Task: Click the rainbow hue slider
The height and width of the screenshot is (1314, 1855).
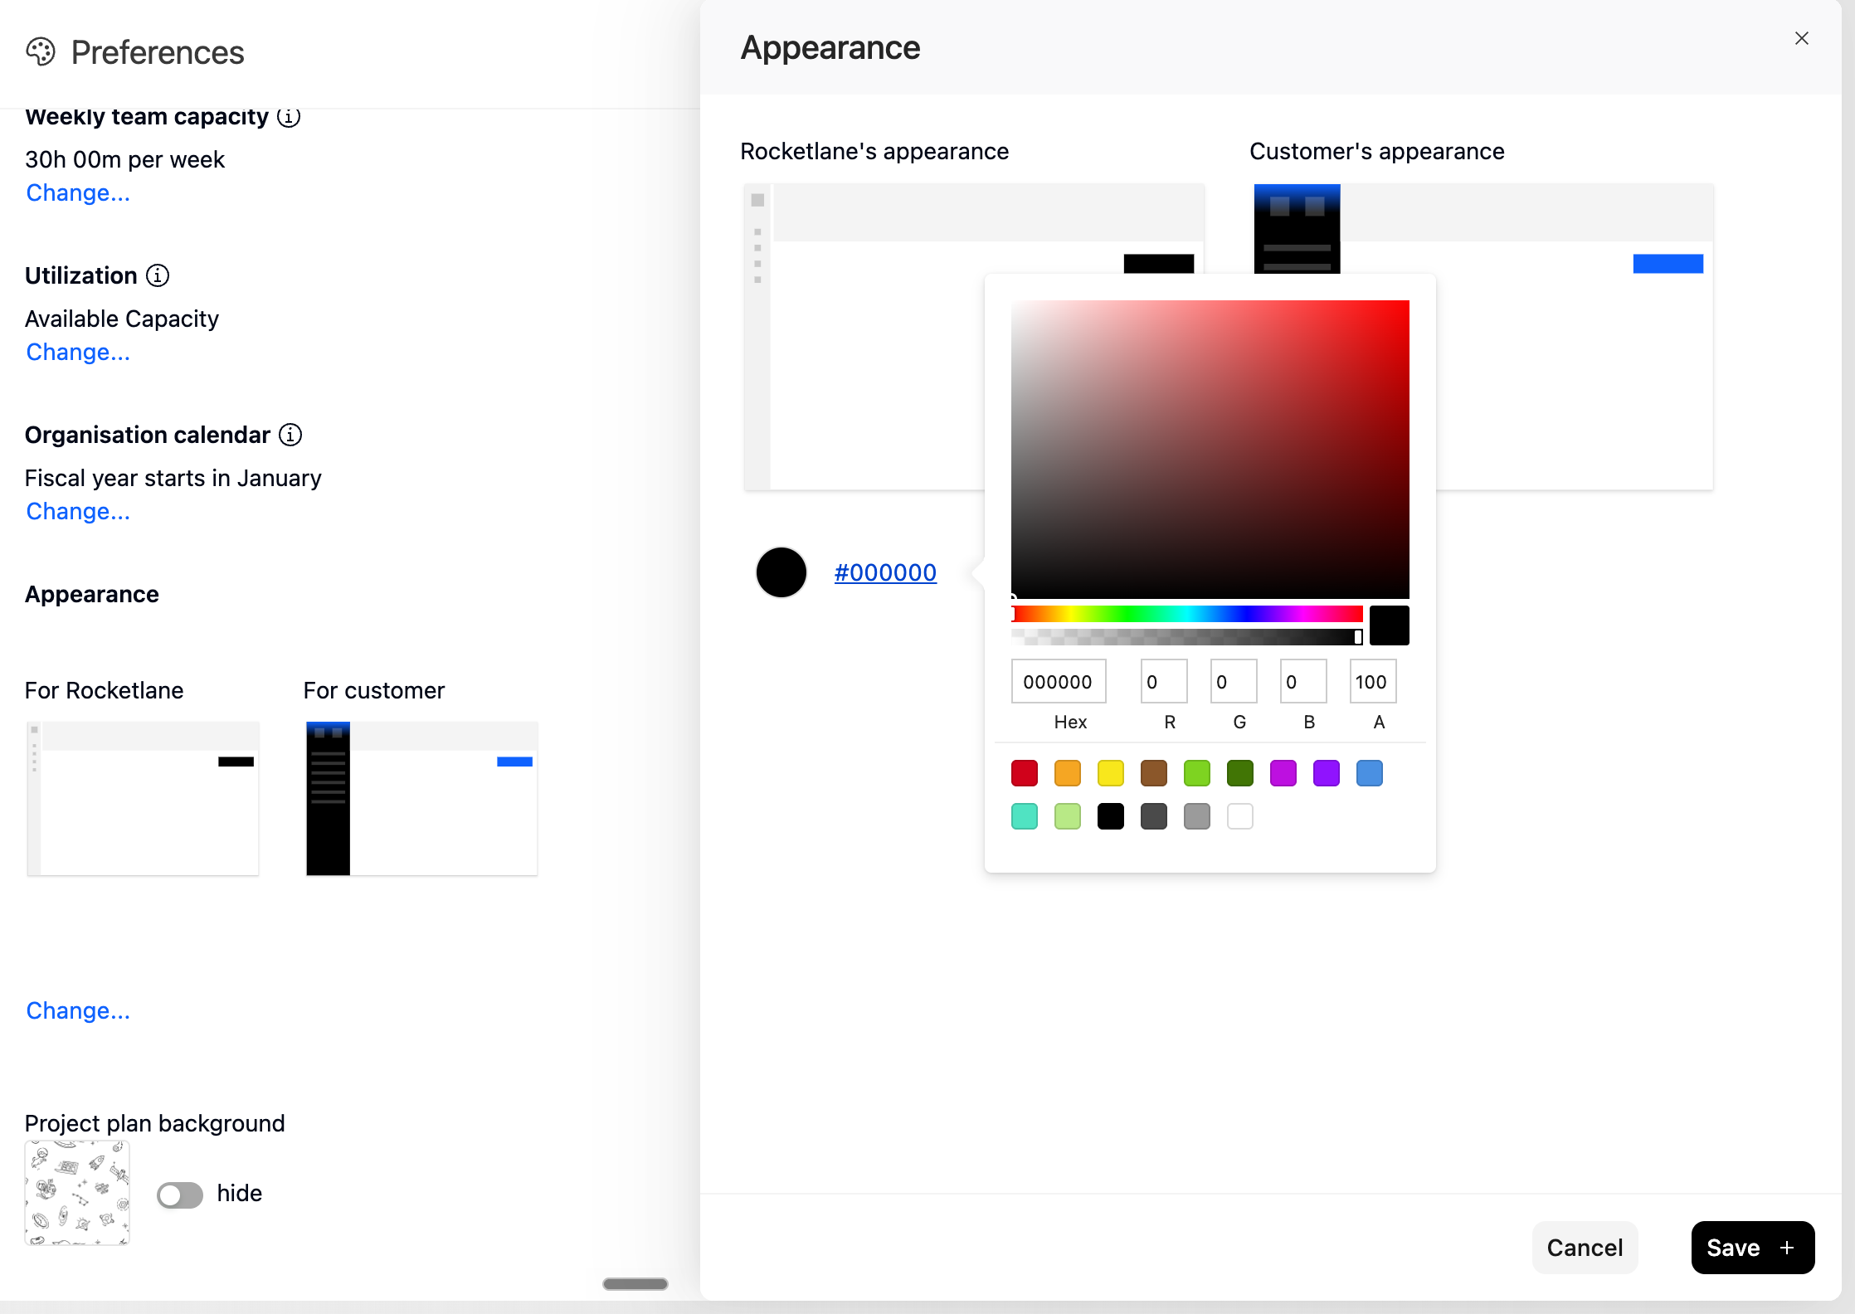Action: 1186,614
